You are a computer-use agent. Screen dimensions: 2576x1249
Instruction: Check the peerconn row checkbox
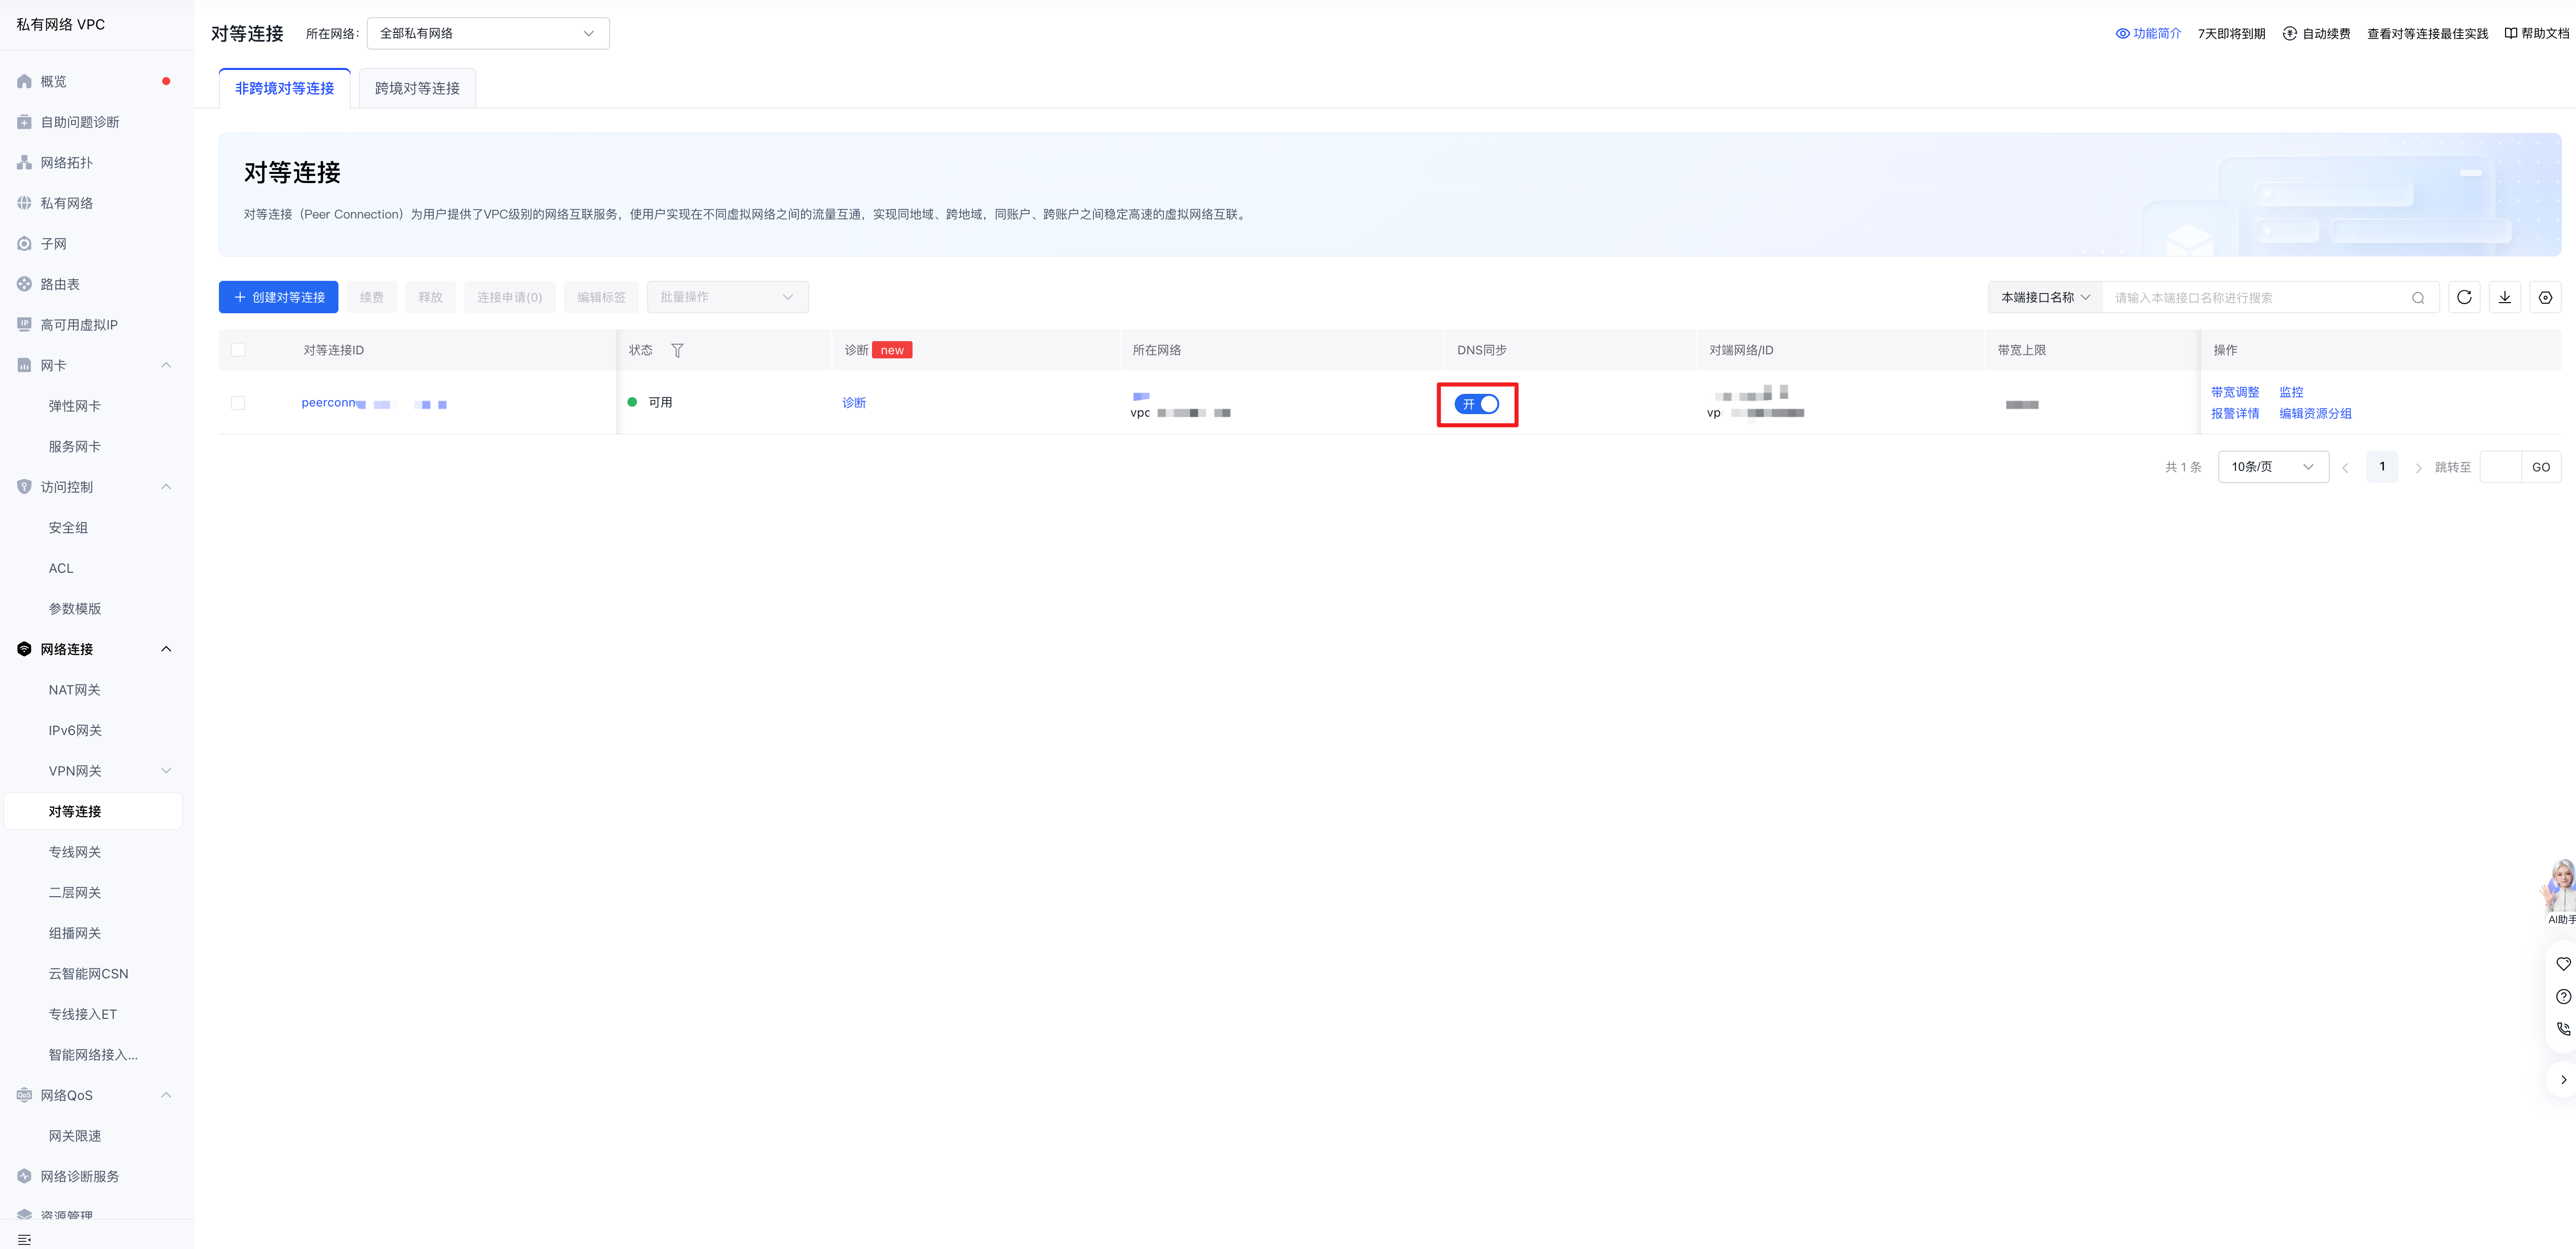tap(238, 403)
